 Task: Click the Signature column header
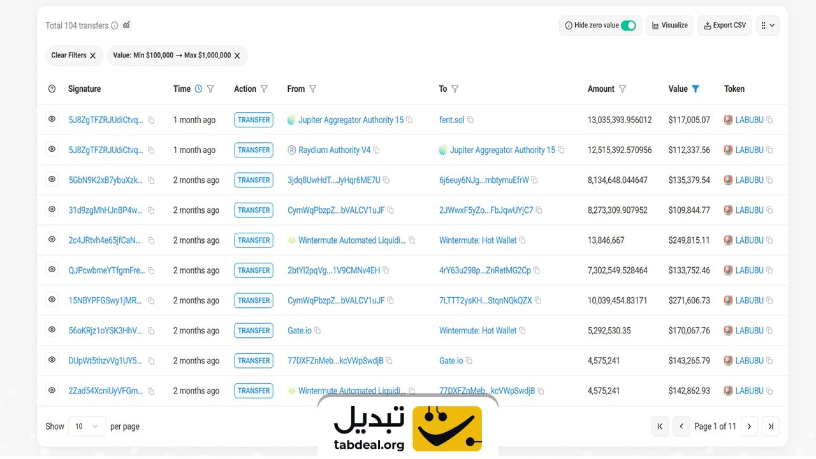point(84,89)
